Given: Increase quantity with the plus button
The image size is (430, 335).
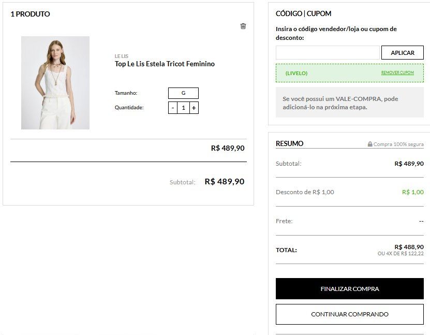Looking at the screenshot, I should point(194,108).
